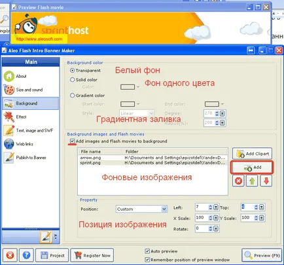Toggle the Auto preview checkbox
The width and height of the screenshot is (284, 265).
147,251
